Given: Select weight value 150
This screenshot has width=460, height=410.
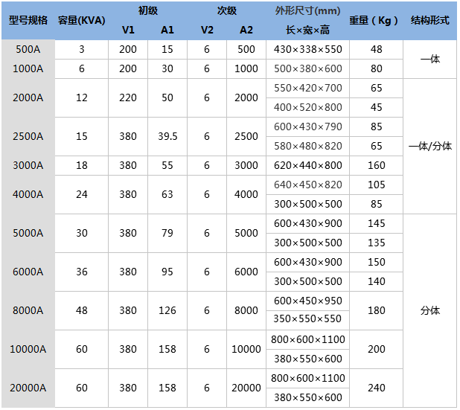Looking at the screenshot, I should coord(377,262).
